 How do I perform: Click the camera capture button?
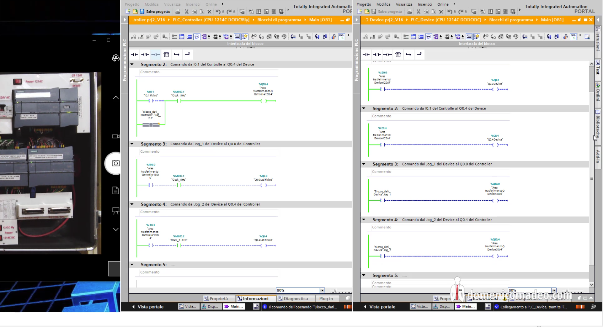[x=116, y=163]
